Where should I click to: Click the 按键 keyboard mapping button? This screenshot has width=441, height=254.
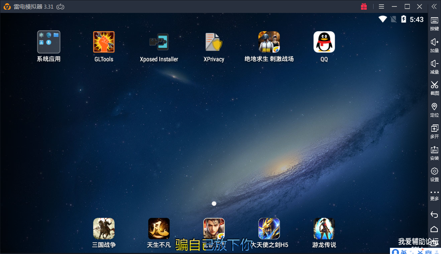click(x=434, y=24)
